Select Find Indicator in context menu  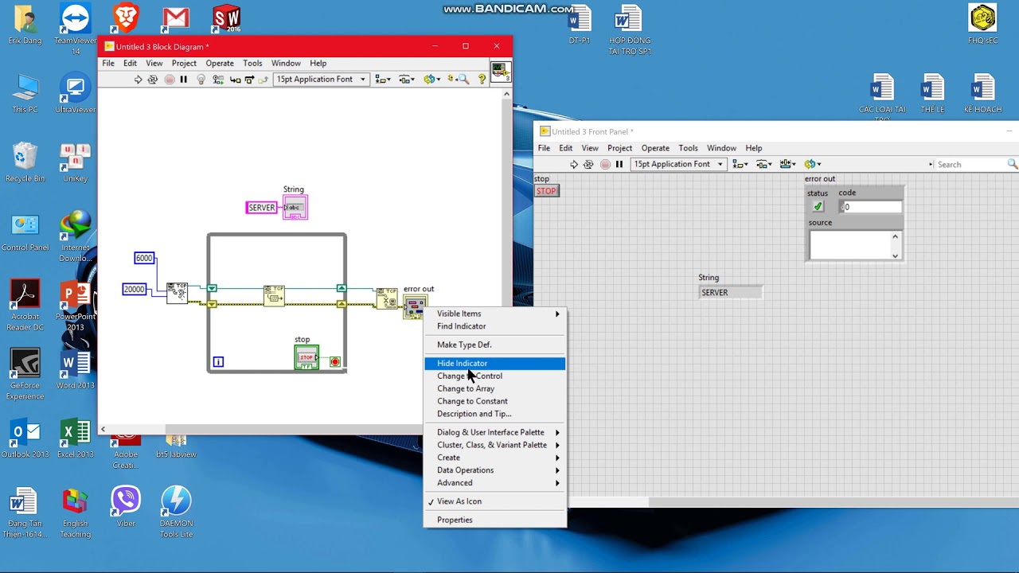click(x=495, y=326)
